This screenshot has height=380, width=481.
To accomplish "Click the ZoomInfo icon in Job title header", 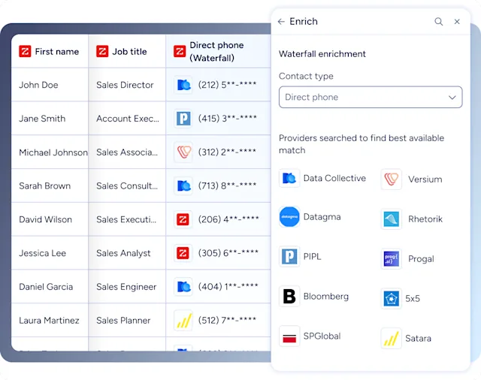I will pyautogui.click(x=102, y=51).
